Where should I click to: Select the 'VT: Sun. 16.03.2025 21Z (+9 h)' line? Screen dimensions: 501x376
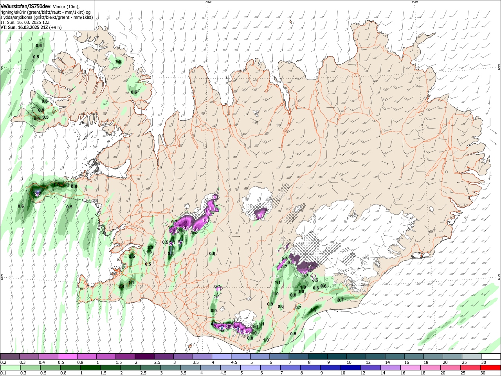click(x=31, y=27)
